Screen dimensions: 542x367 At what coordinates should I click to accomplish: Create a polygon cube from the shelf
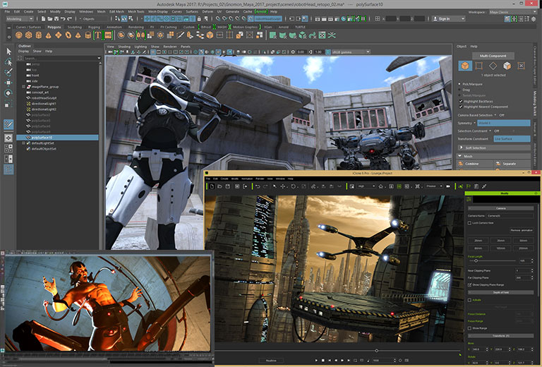[29, 35]
